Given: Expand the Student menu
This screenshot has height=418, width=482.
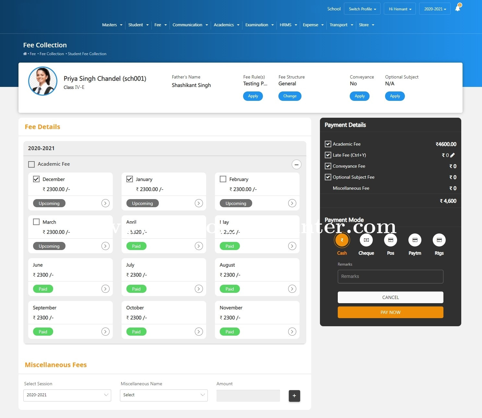Looking at the screenshot, I should 138,25.
